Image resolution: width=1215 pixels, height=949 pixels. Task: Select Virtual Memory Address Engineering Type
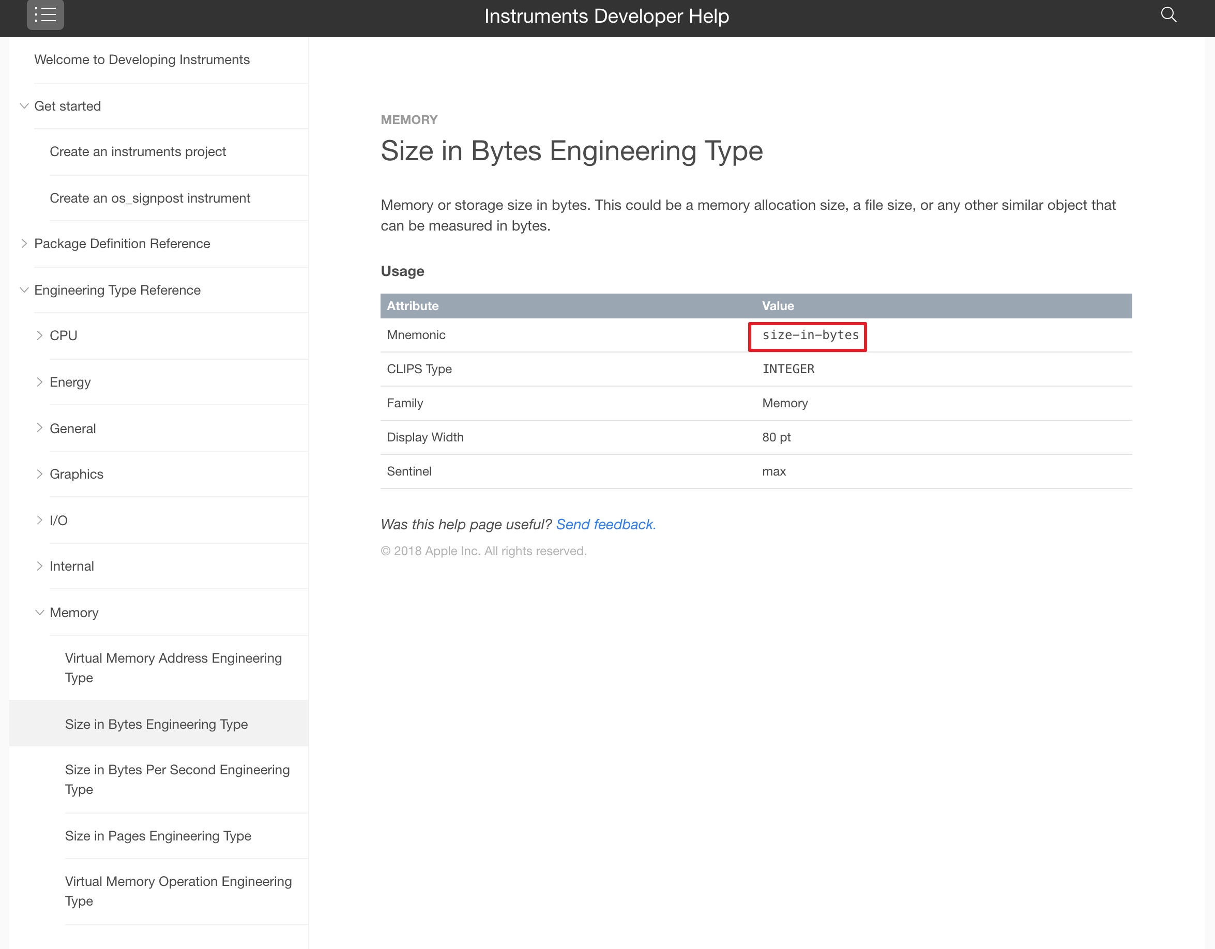pos(173,667)
